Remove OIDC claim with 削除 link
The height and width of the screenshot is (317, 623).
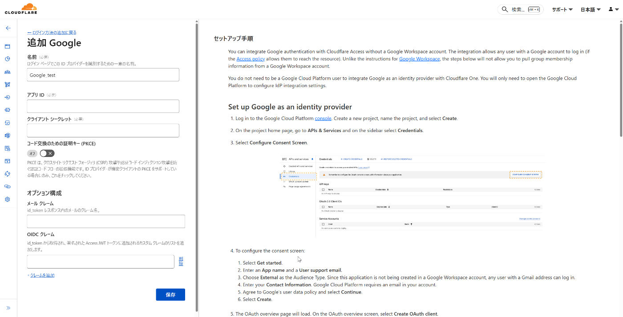pos(181,261)
